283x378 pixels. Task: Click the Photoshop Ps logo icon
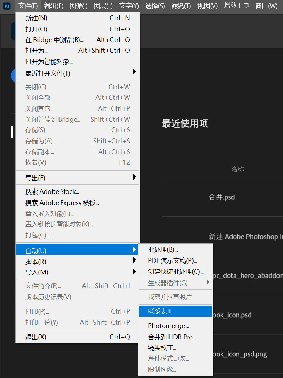(7, 6)
